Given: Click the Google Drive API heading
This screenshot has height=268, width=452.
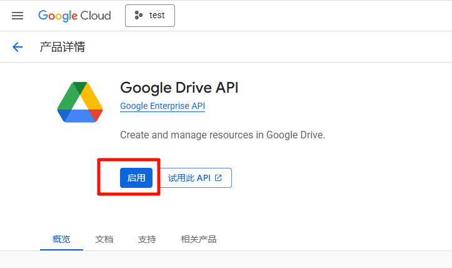Looking at the screenshot, I should (179, 87).
